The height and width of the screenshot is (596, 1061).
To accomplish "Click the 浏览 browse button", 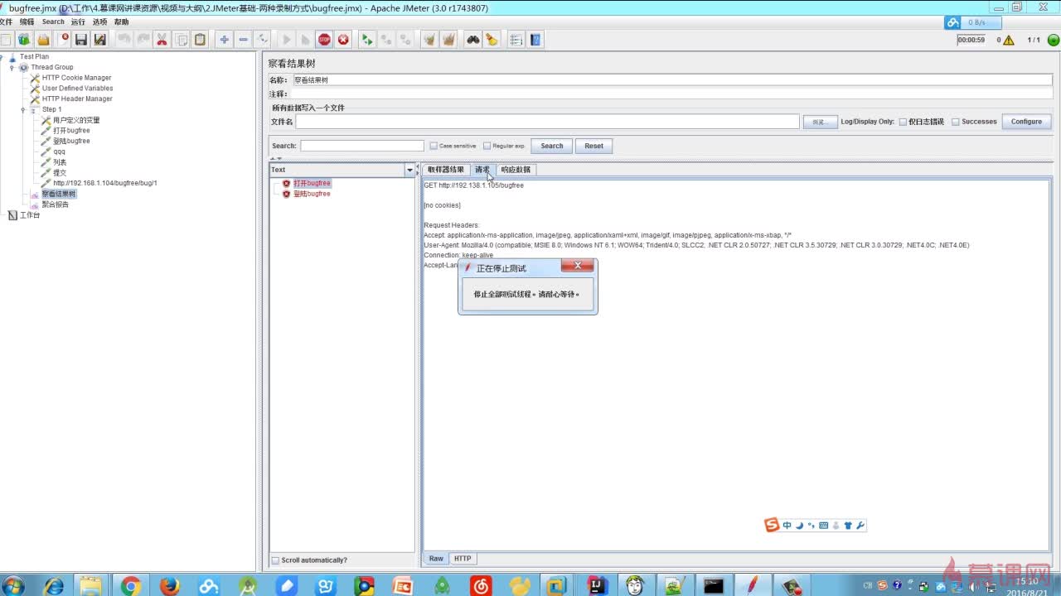I will (820, 122).
